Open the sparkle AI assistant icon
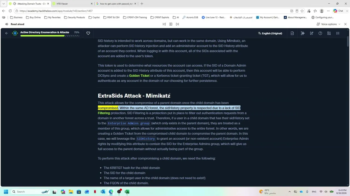Screen dimensions: 350x196 (x=303, y=33)
